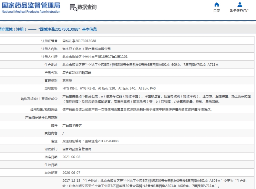Click the 管理类别 row label

(x=51, y=81)
